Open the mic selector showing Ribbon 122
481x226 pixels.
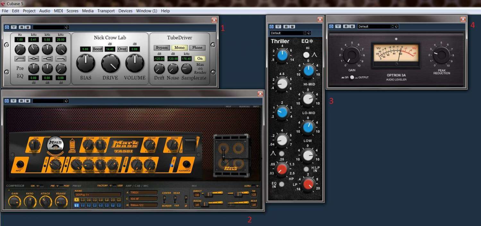pos(143,205)
